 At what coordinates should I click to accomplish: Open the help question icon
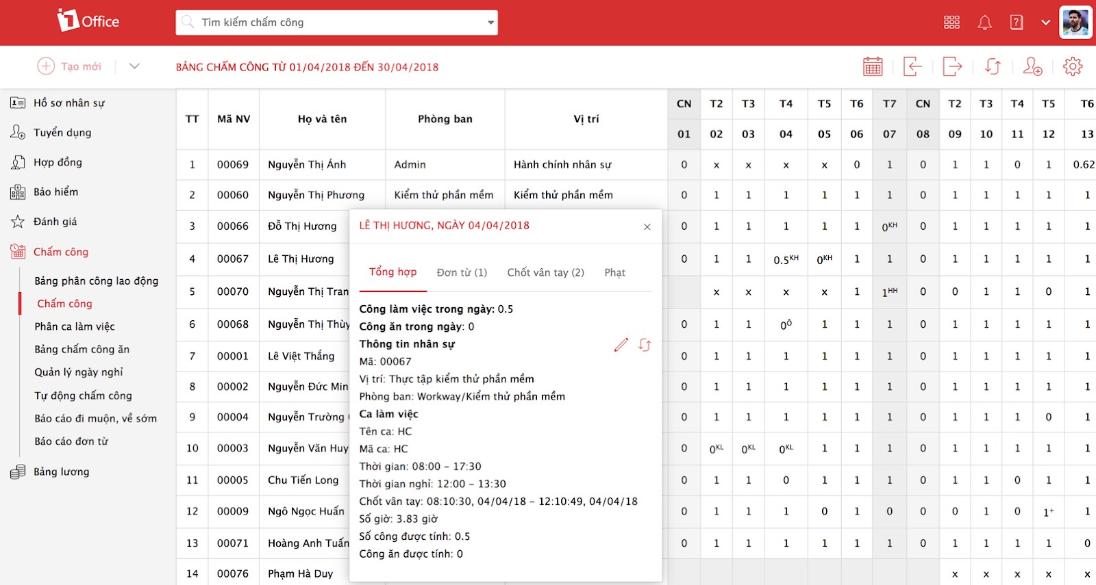[1017, 23]
